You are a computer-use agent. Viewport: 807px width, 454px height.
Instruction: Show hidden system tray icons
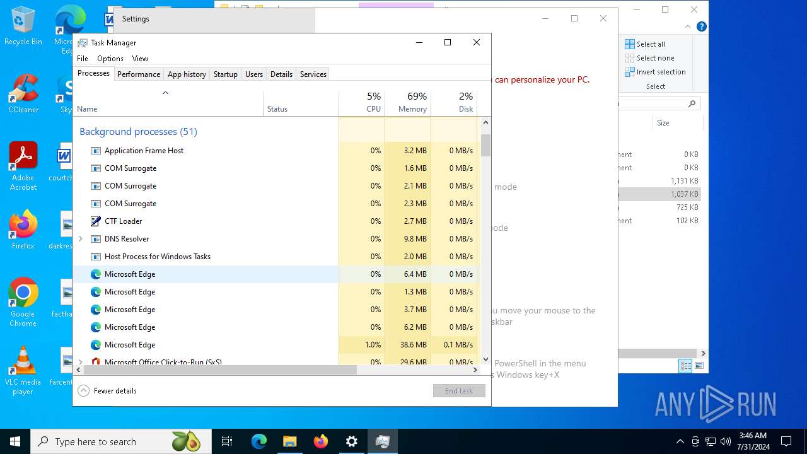pyautogui.click(x=680, y=441)
